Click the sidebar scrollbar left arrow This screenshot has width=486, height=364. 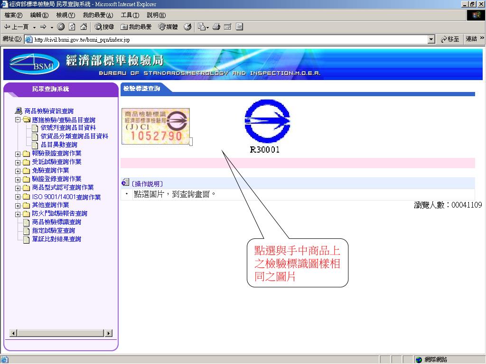pyautogui.click(x=13, y=333)
